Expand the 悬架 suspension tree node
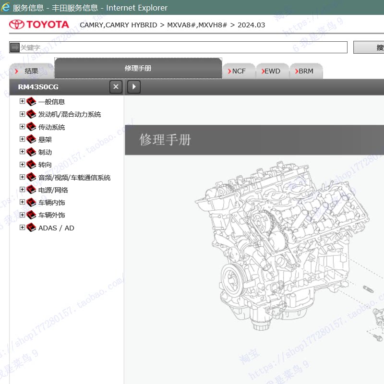The image size is (384, 384). pyautogui.click(x=22, y=139)
